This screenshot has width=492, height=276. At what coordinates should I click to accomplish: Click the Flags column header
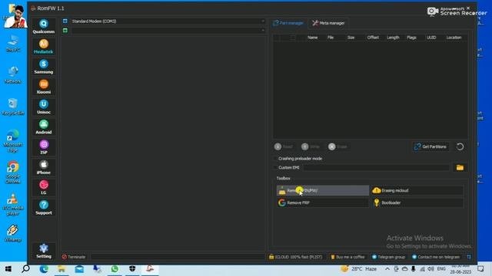coord(411,38)
